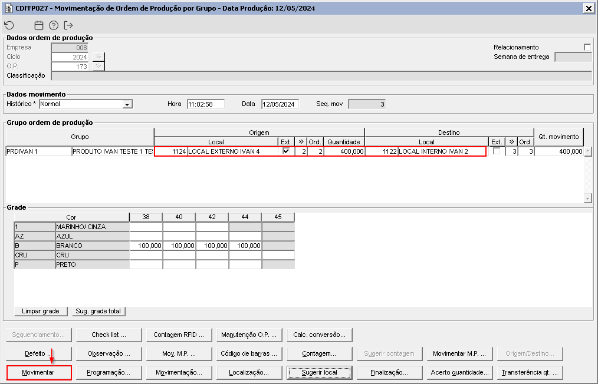Open Manutenção O.P. ... button
598x384 pixels.
pyautogui.click(x=249, y=335)
